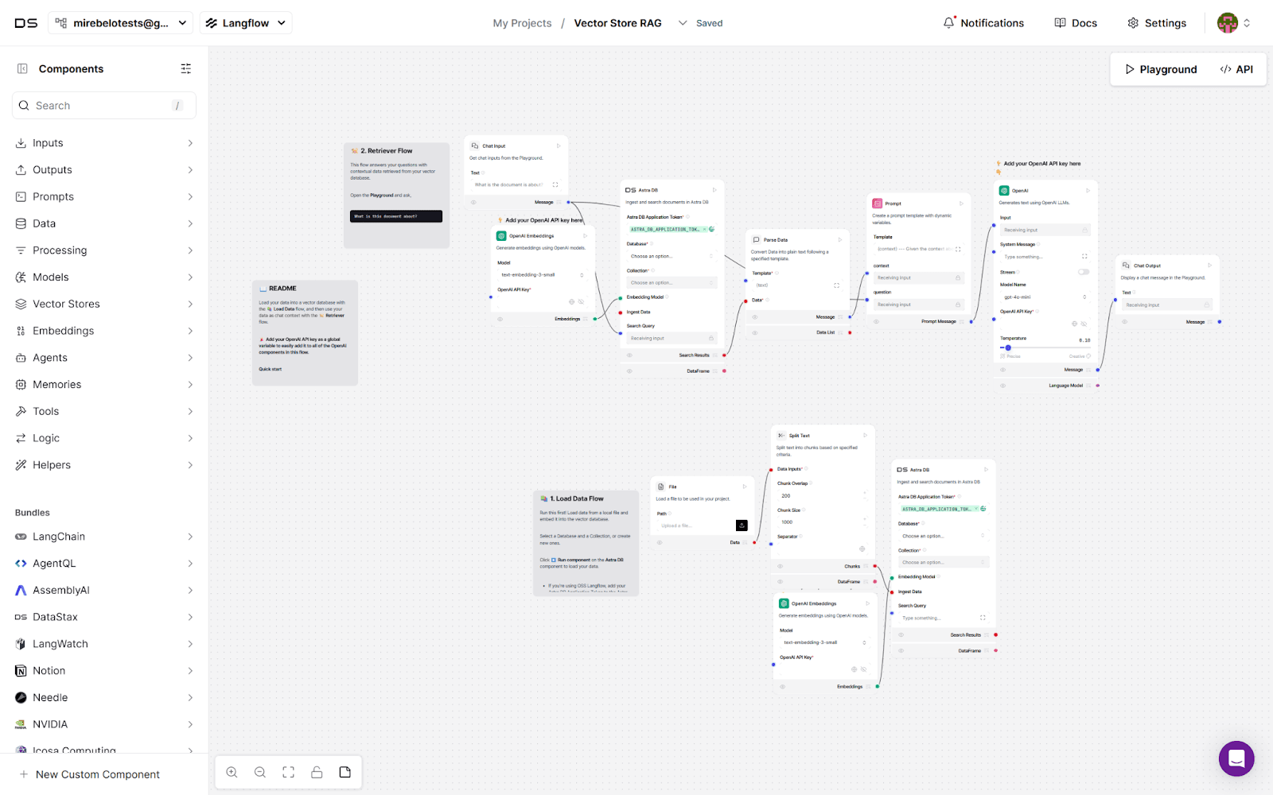Open the account email selector dropdown

point(122,23)
